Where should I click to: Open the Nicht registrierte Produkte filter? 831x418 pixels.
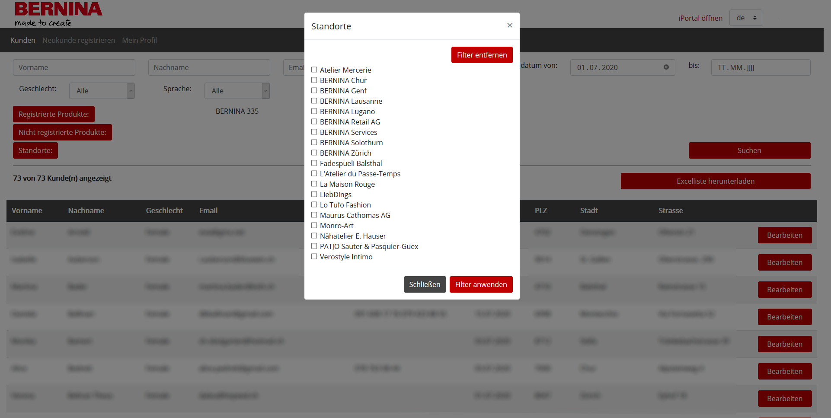pos(62,132)
